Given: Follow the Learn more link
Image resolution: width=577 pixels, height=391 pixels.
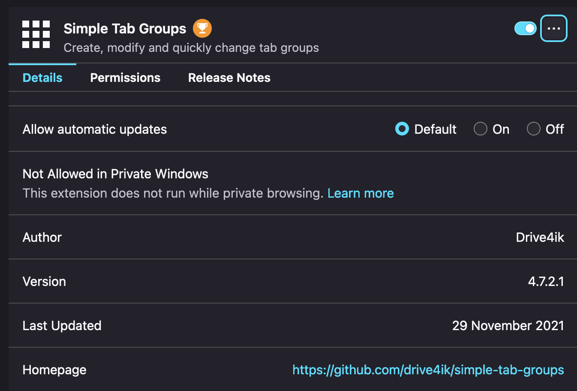Looking at the screenshot, I should (x=361, y=193).
